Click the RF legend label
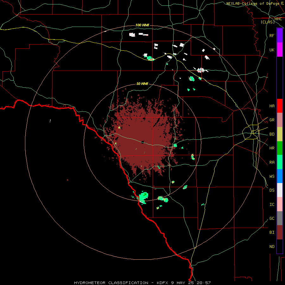Viewport: 285px width, 285px height. tap(272, 36)
